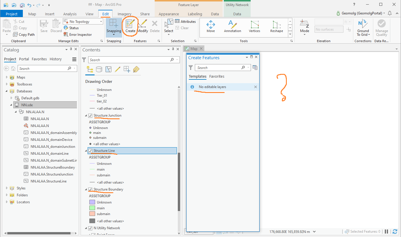Click the List By Labeling tag icon
Viewport: 401px width, 237px height.
point(136,69)
